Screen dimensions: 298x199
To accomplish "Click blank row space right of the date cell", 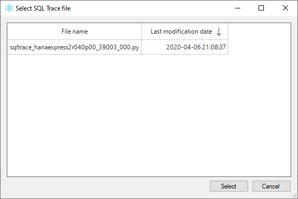I will pos(259,47).
